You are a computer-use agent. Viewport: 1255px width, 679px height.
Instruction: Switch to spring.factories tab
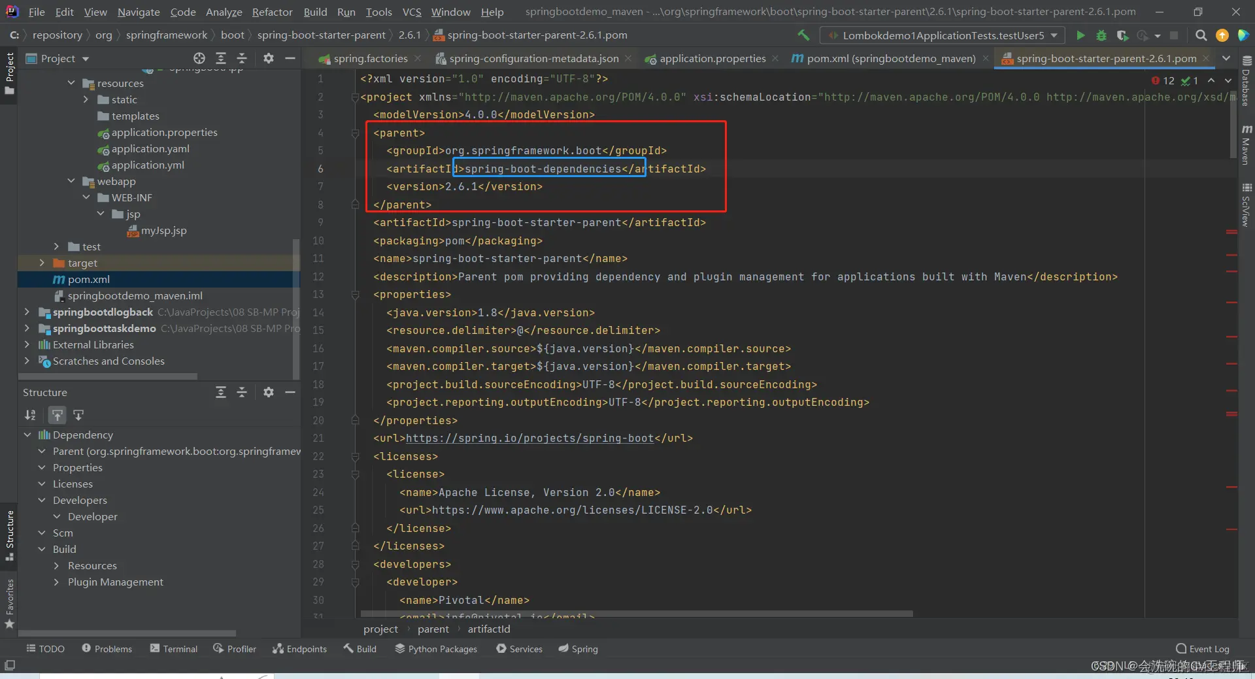pos(369,58)
